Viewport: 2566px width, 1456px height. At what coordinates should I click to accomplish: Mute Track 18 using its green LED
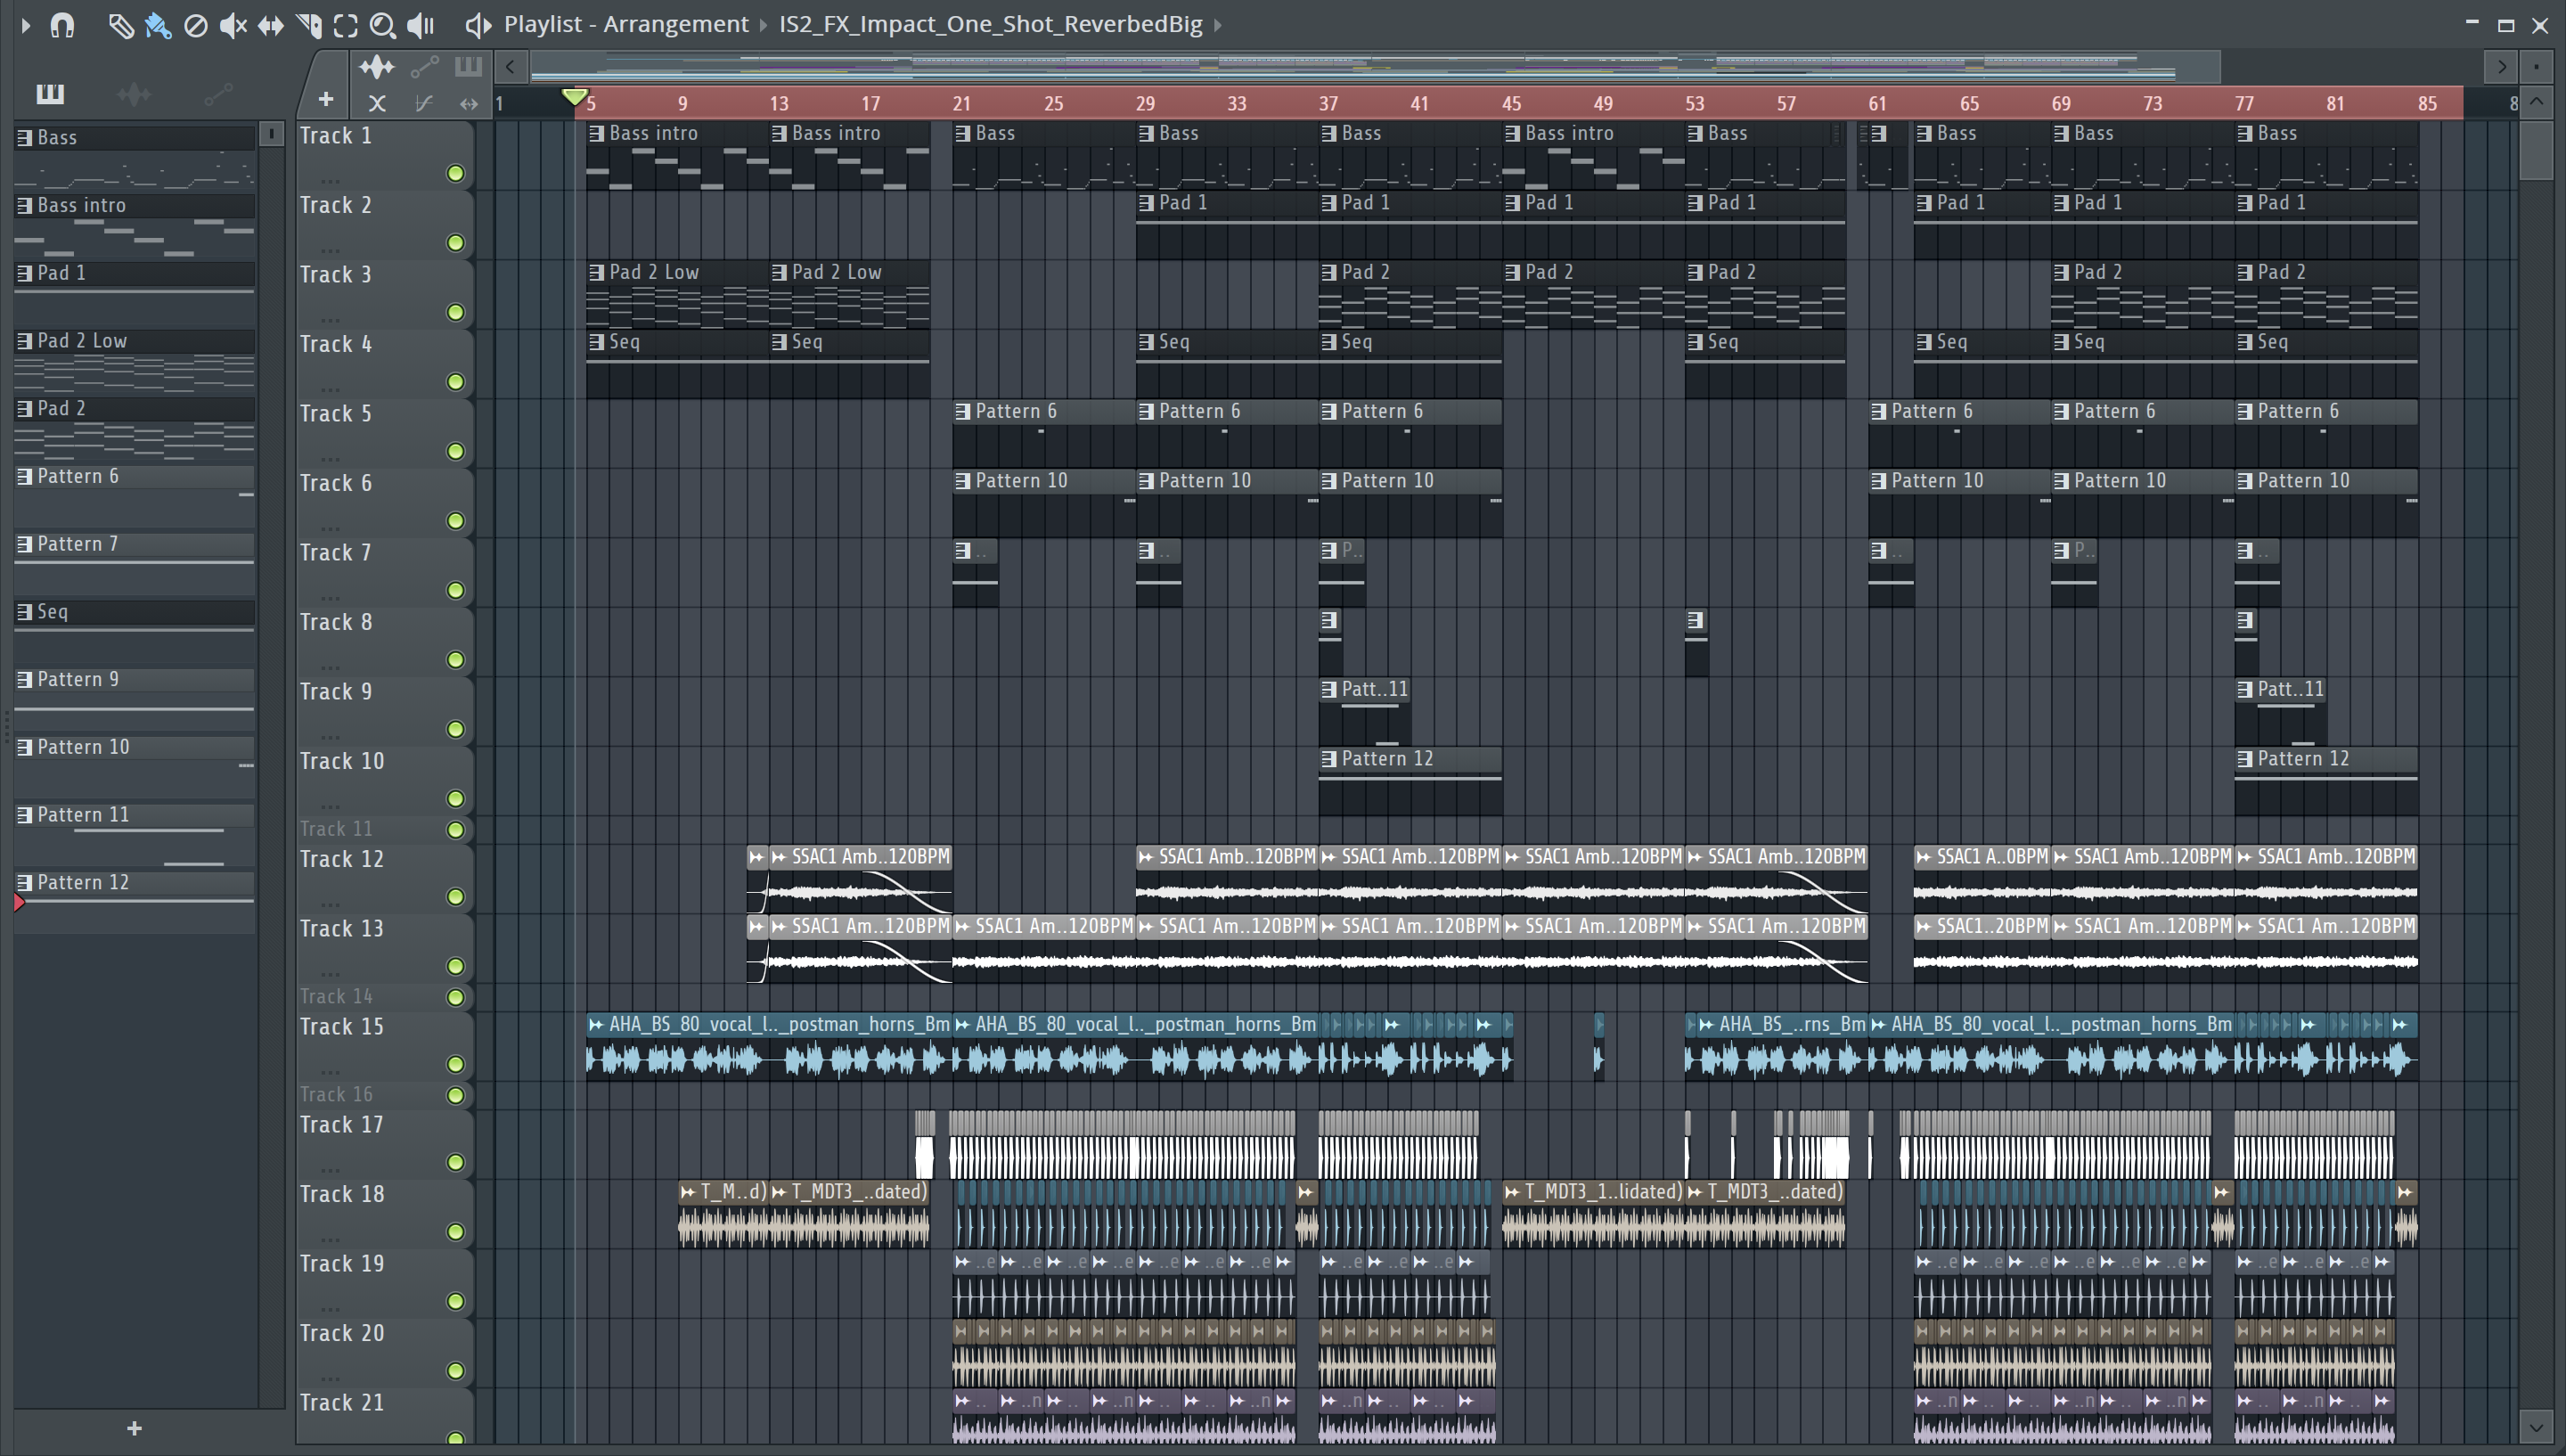(456, 1232)
